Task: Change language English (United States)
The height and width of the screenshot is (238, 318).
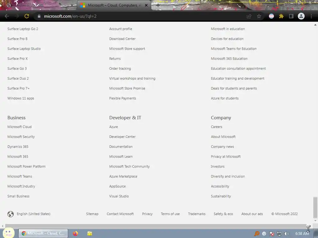Action: (34, 214)
